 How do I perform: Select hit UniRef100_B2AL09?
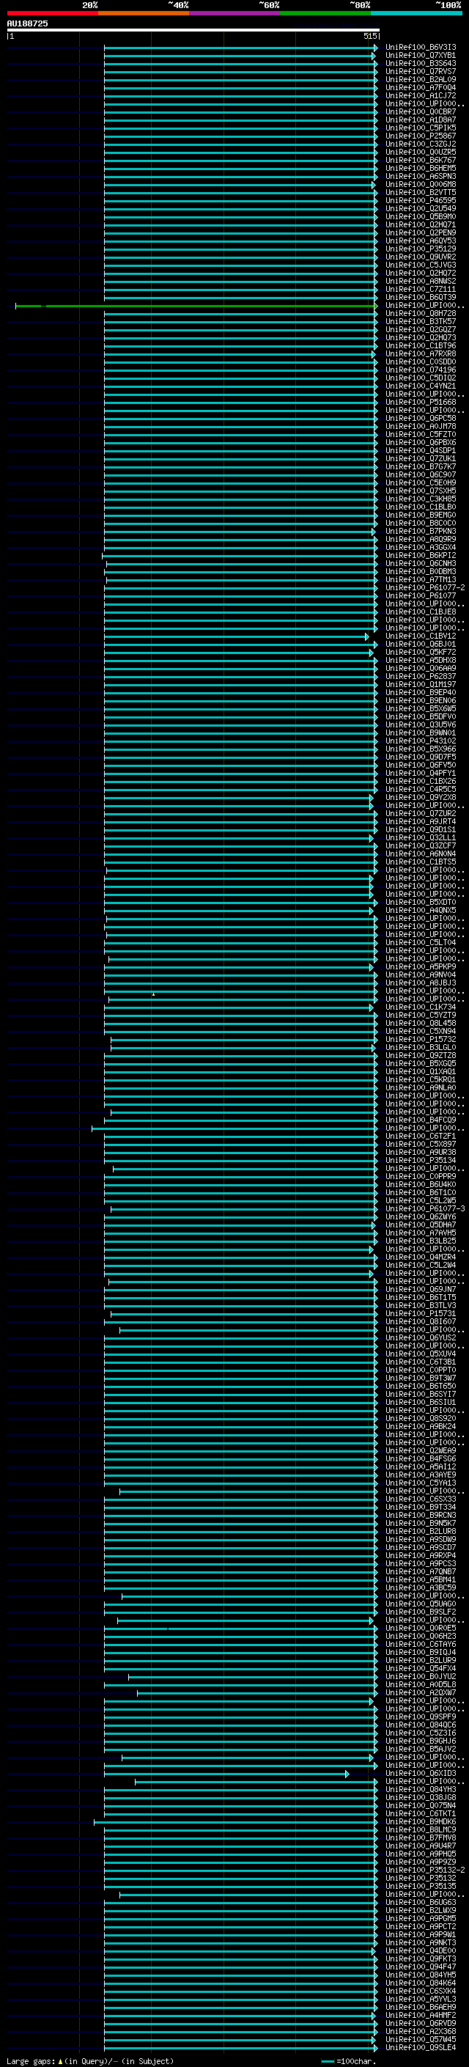421,79
